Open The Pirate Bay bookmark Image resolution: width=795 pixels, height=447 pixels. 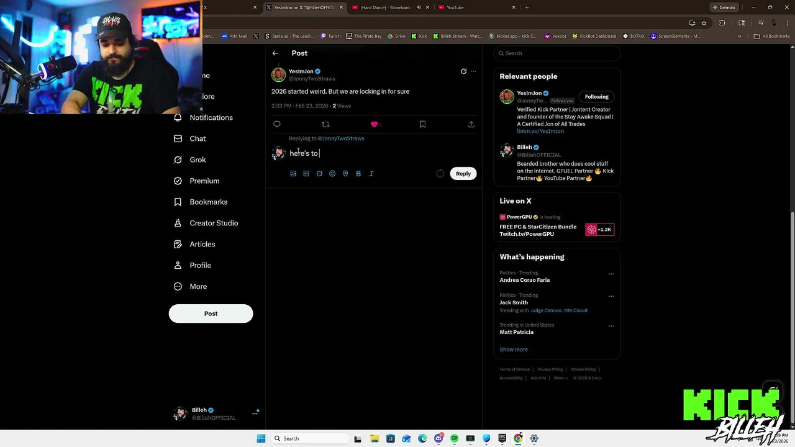point(364,36)
